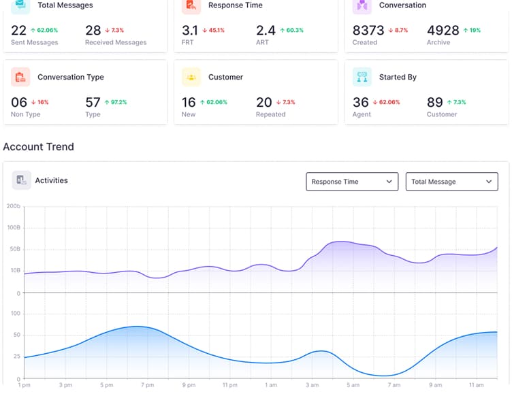Click the Conversation Type clipboard icon

coord(21,78)
